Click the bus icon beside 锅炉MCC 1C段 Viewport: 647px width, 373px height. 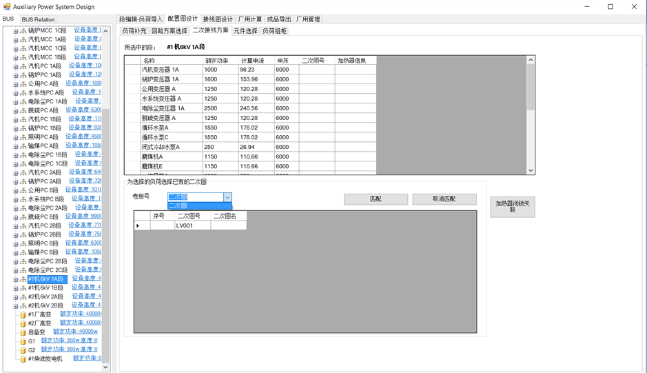pos(23,31)
